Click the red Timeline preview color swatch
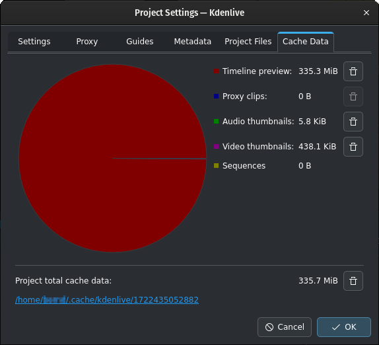 [217, 71]
